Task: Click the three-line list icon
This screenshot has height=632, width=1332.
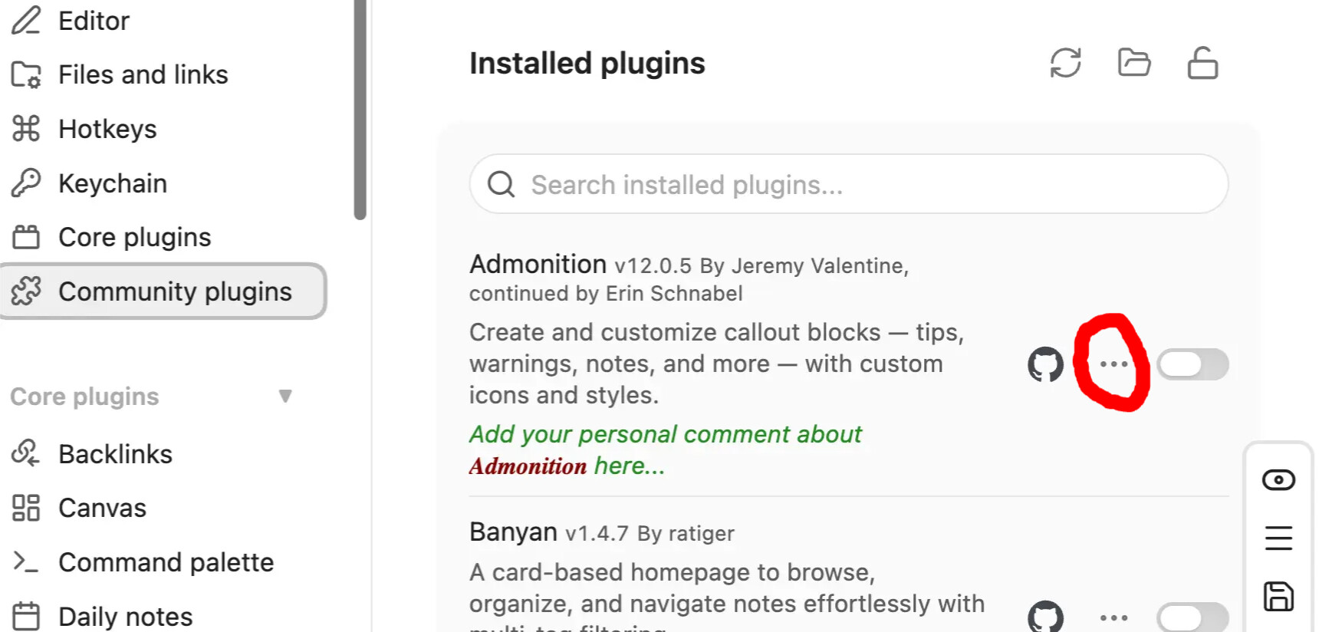Action: (x=1278, y=538)
